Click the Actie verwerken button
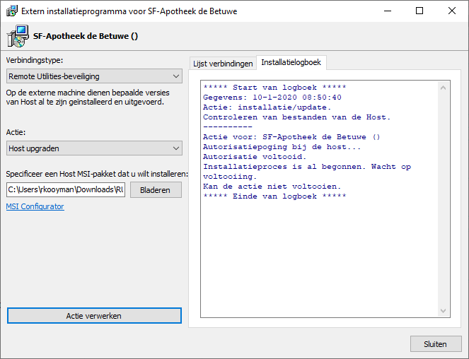The height and width of the screenshot is (359, 469). coord(94,315)
